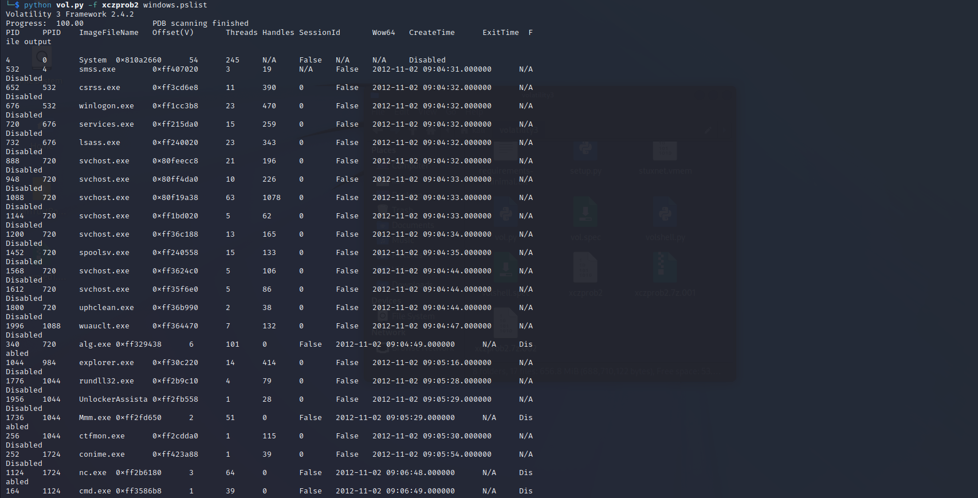Click 'Volatility 3 Framework 2.4.2' banner line
Viewport: 978px width, 498px height.
point(70,14)
